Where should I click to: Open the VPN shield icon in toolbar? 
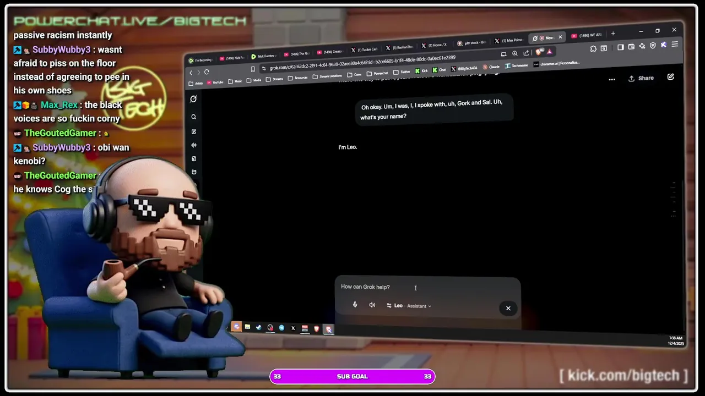pos(653,46)
